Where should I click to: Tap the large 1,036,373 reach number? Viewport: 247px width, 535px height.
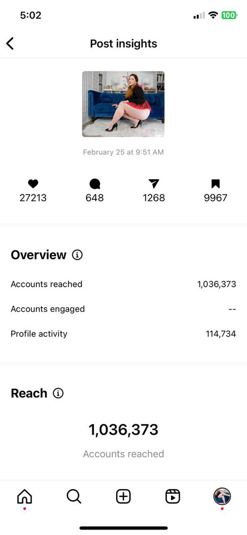tap(124, 430)
